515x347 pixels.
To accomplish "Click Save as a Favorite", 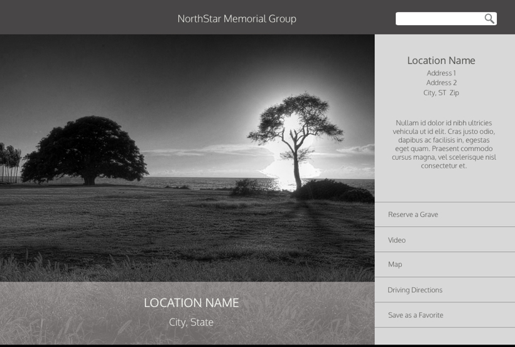I will coord(416,315).
